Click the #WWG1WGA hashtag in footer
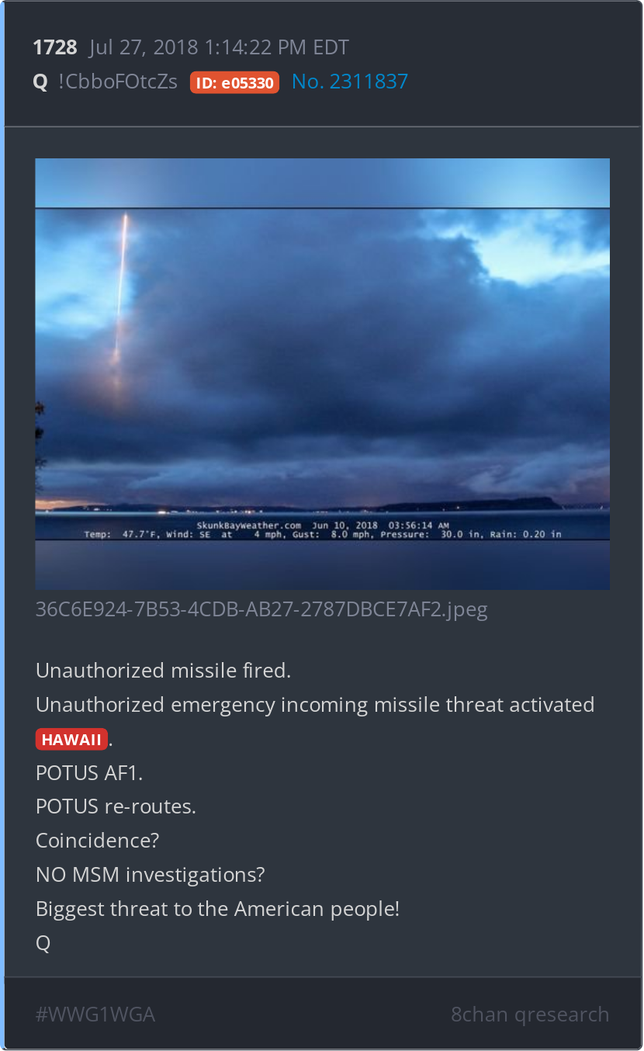Image resolution: width=644 pixels, height=1051 pixels. point(95,1014)
